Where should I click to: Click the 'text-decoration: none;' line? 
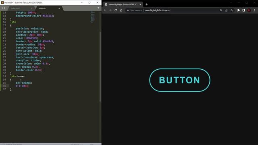pyautogui.click(x=32, y=32)
